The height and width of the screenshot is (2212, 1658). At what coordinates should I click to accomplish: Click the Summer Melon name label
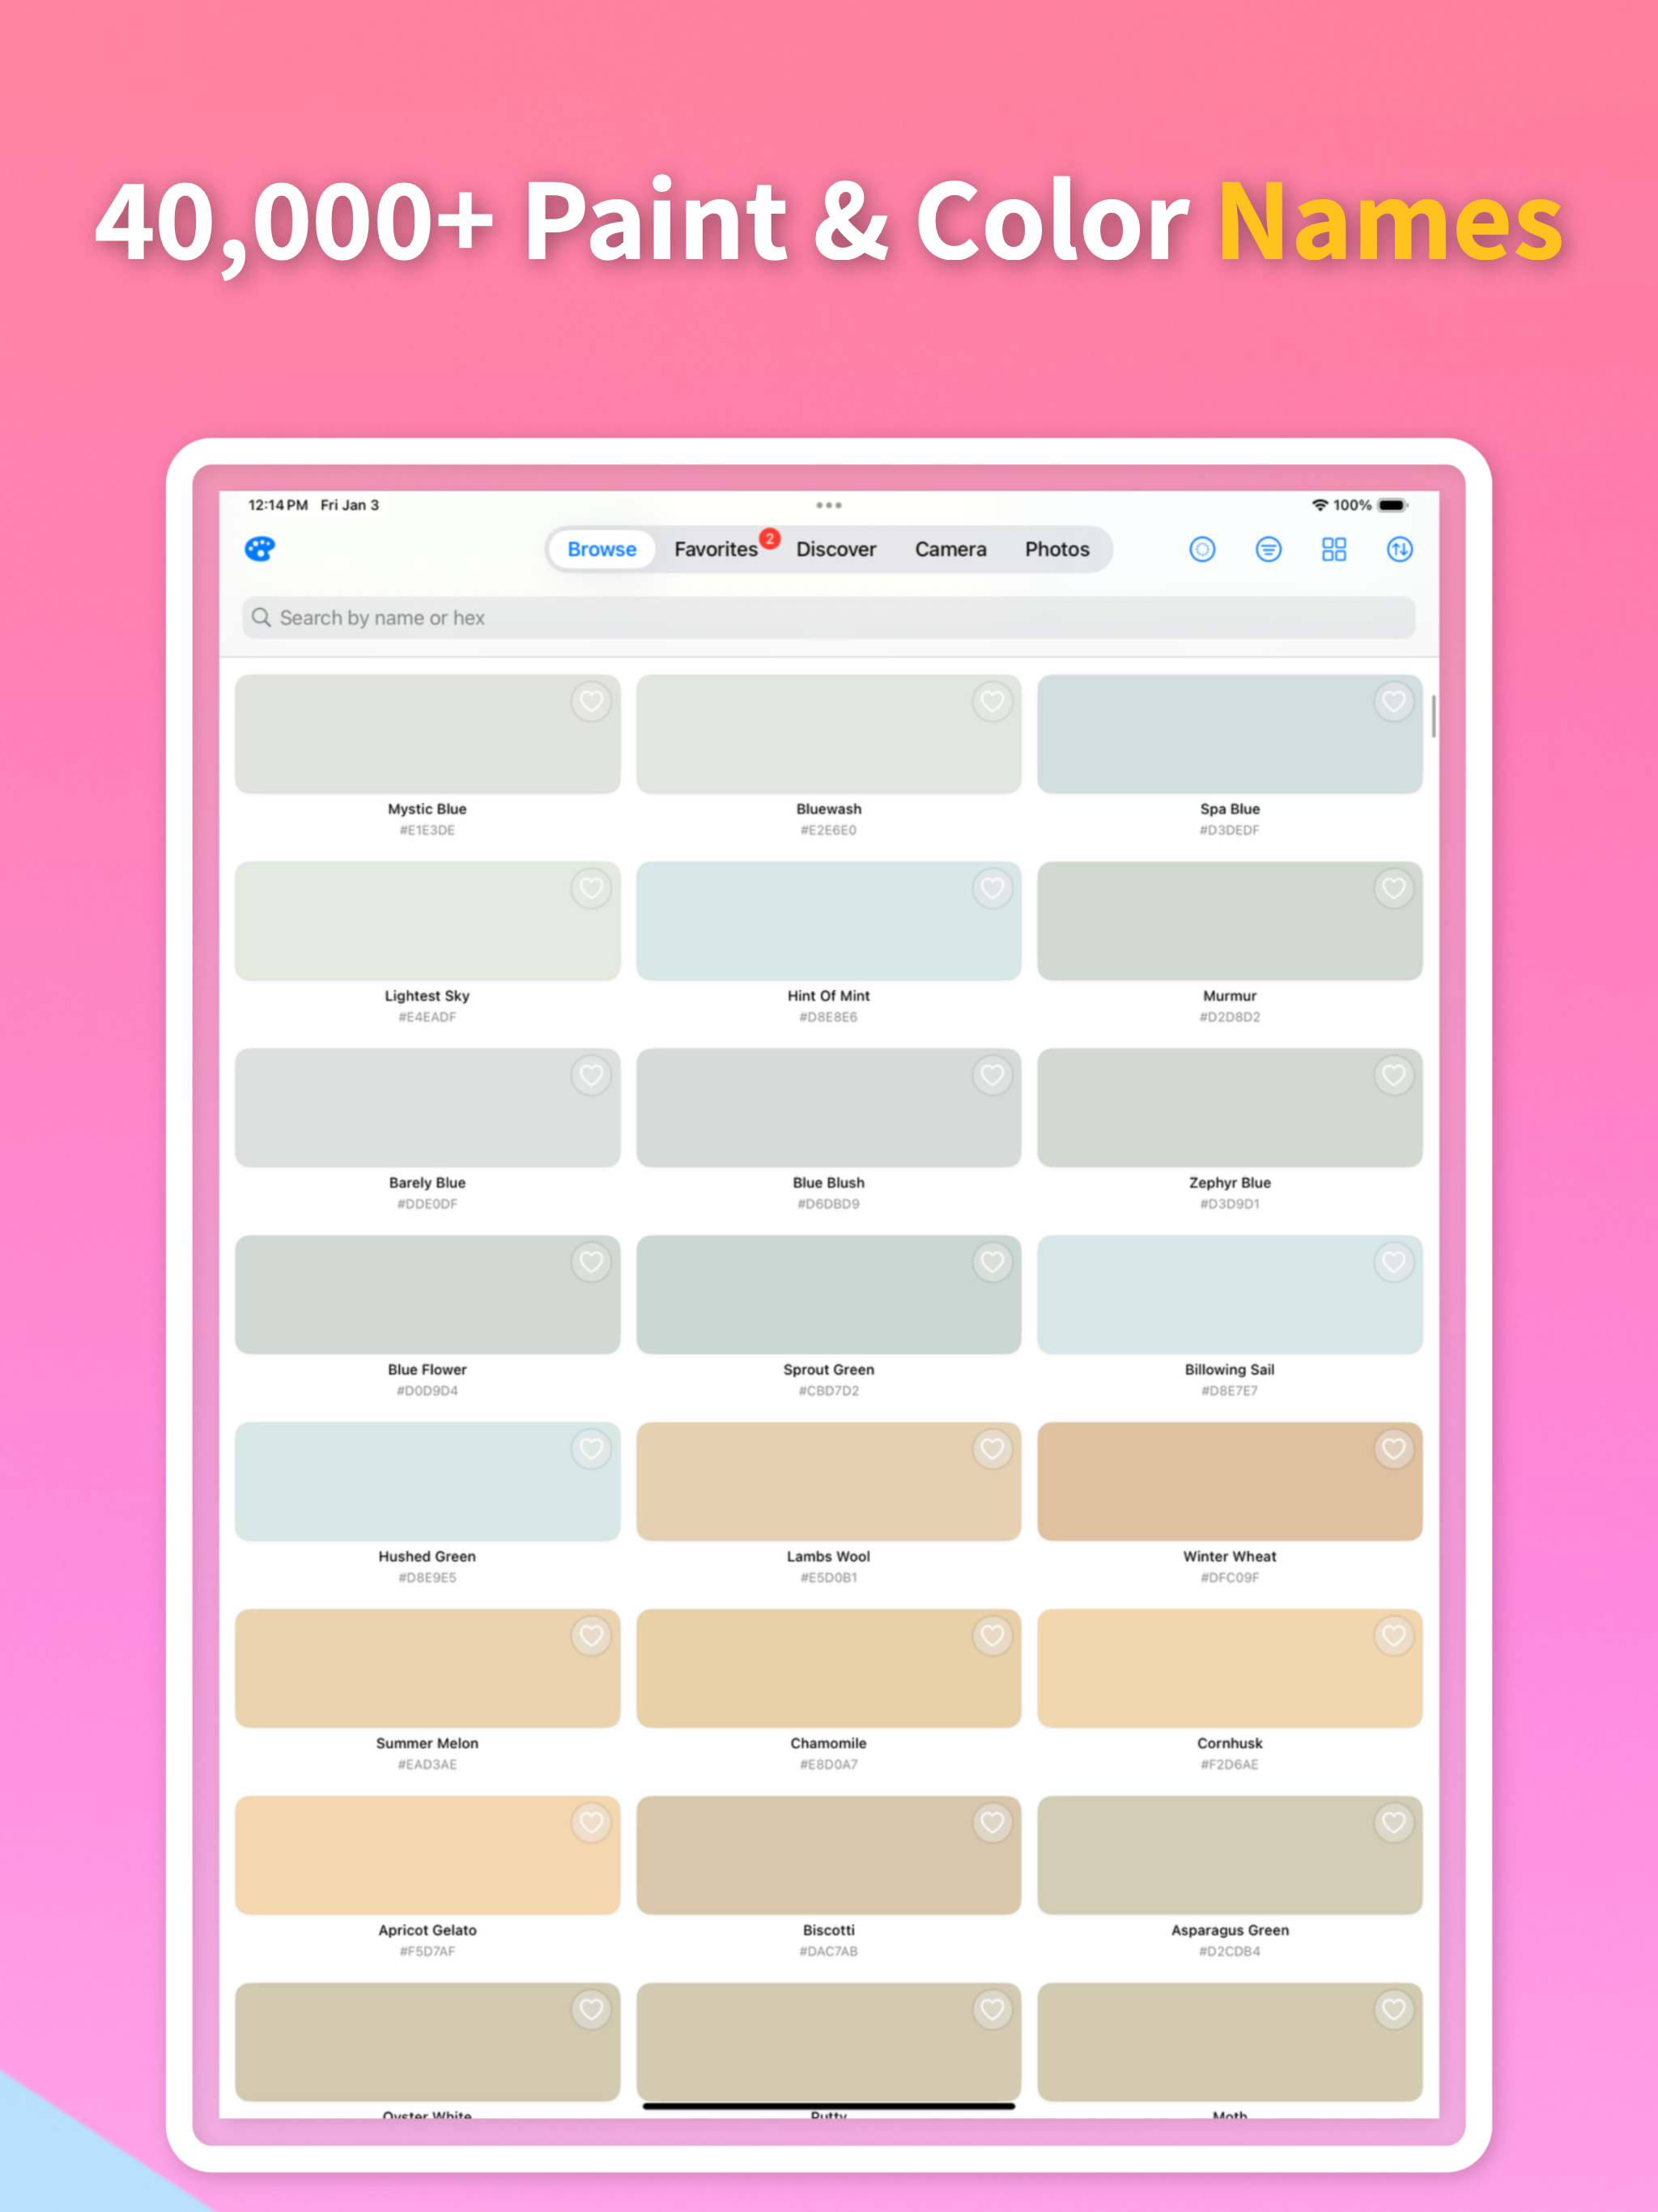coord(427,1743)
